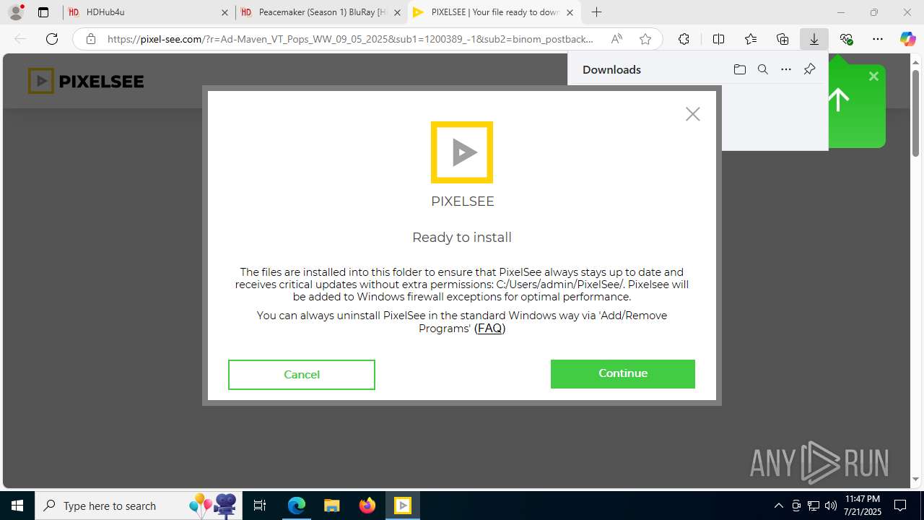Toggle the split screen icon
924x520 pixels.
pos(718,39)
